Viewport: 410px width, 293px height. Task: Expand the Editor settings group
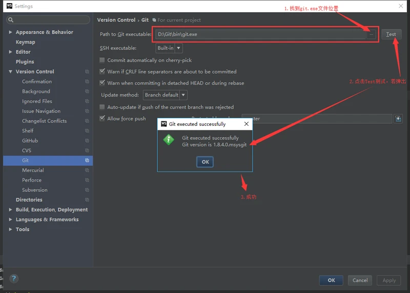click(10, 52)
